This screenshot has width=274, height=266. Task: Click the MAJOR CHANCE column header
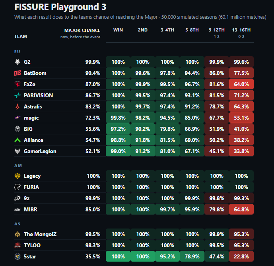pyautogui.click(x=82, y=30)
